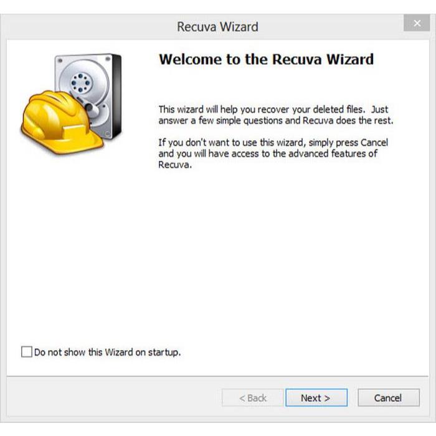
Task: Click the "Recuva Wizard" title bar text
Action: coord(218,27)
